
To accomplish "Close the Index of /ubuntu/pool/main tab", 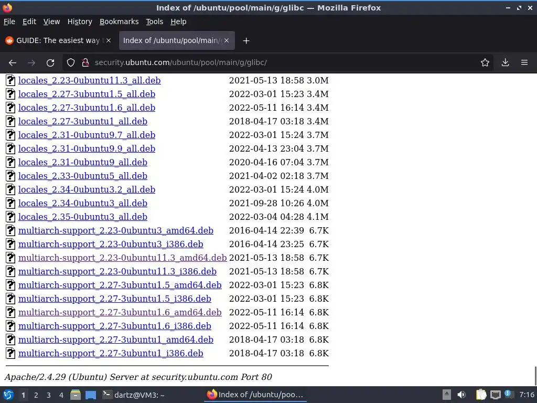I will click(227, 40).
